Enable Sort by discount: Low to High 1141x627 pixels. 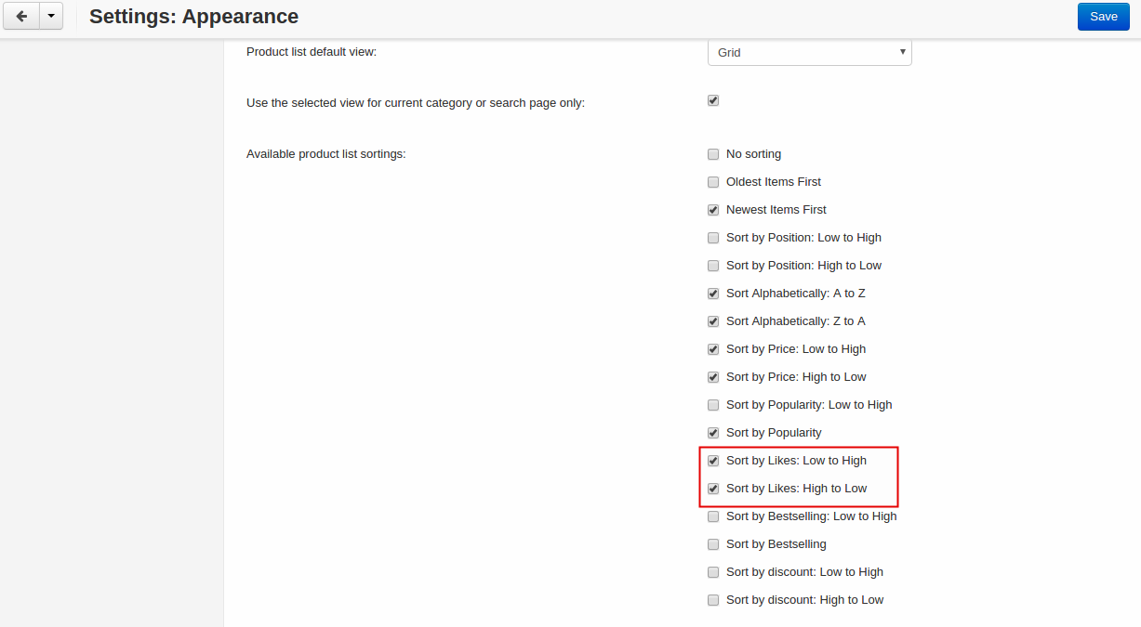pyautogui.click(x=713, y=572)
